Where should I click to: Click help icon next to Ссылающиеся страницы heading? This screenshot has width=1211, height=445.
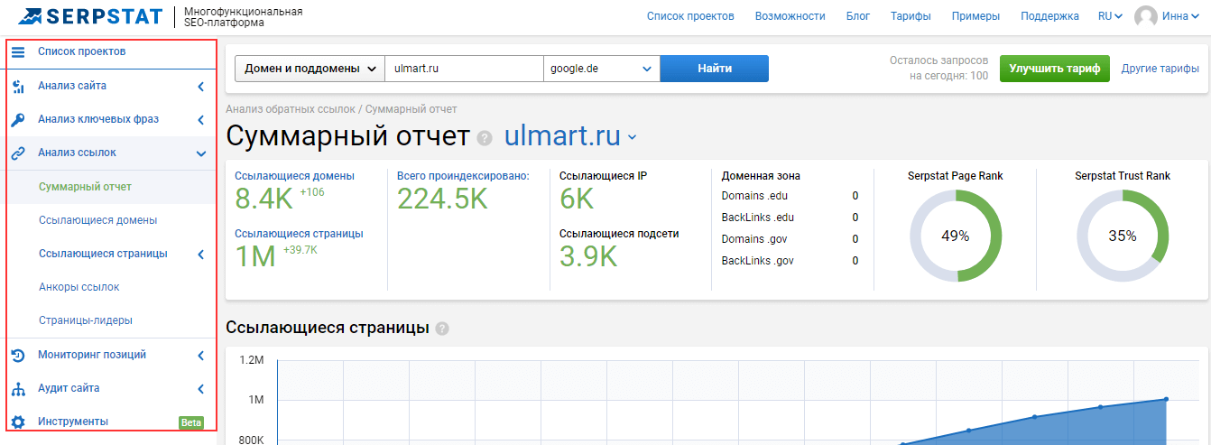point(442,329)
